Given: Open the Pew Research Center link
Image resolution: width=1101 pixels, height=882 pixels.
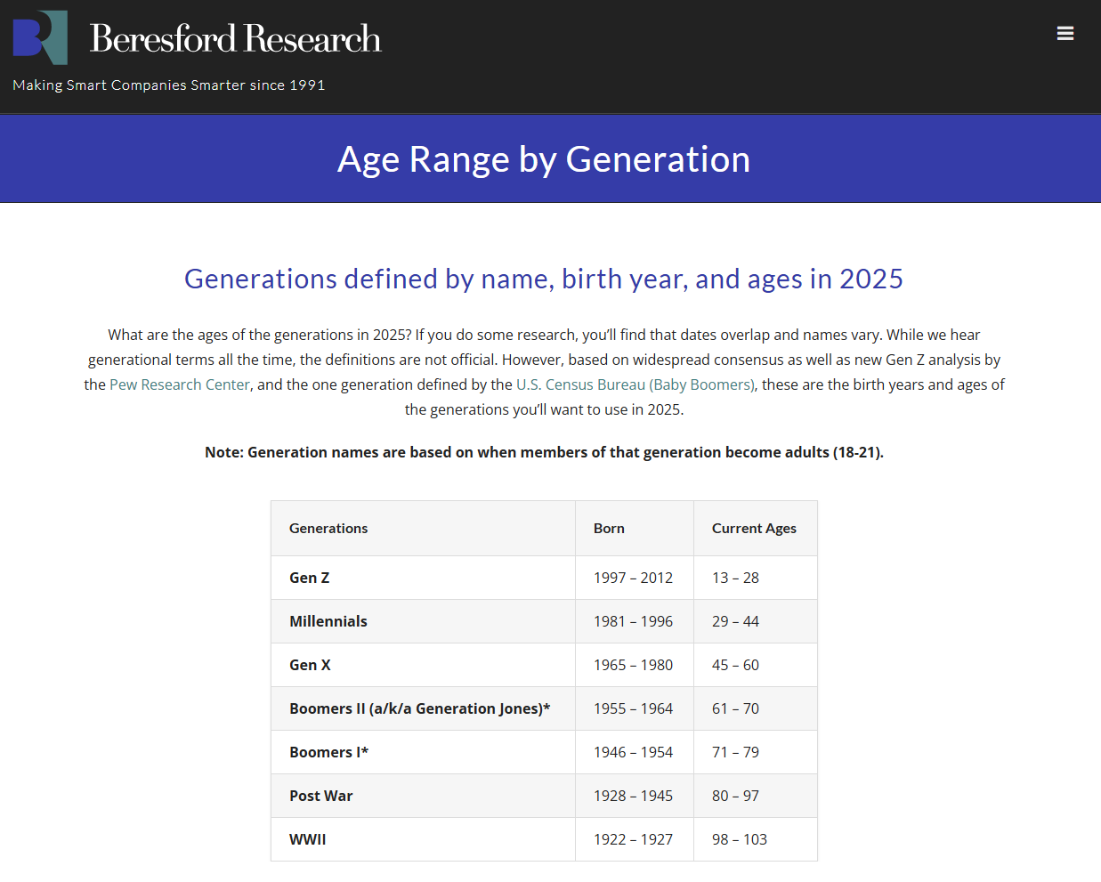Looking at the screenshot, I should tap(180, 384).
